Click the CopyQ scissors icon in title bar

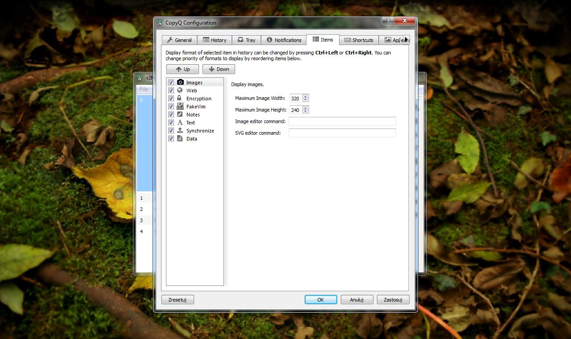tap(160, 23)
